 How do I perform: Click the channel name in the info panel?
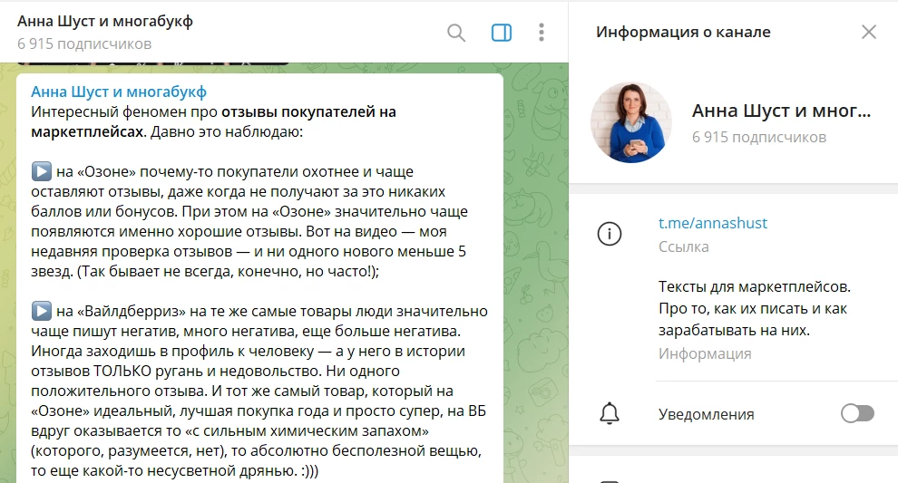point(781,111)
